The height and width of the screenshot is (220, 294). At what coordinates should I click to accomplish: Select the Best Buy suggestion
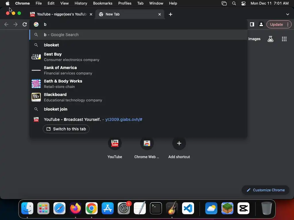[138, 57]
